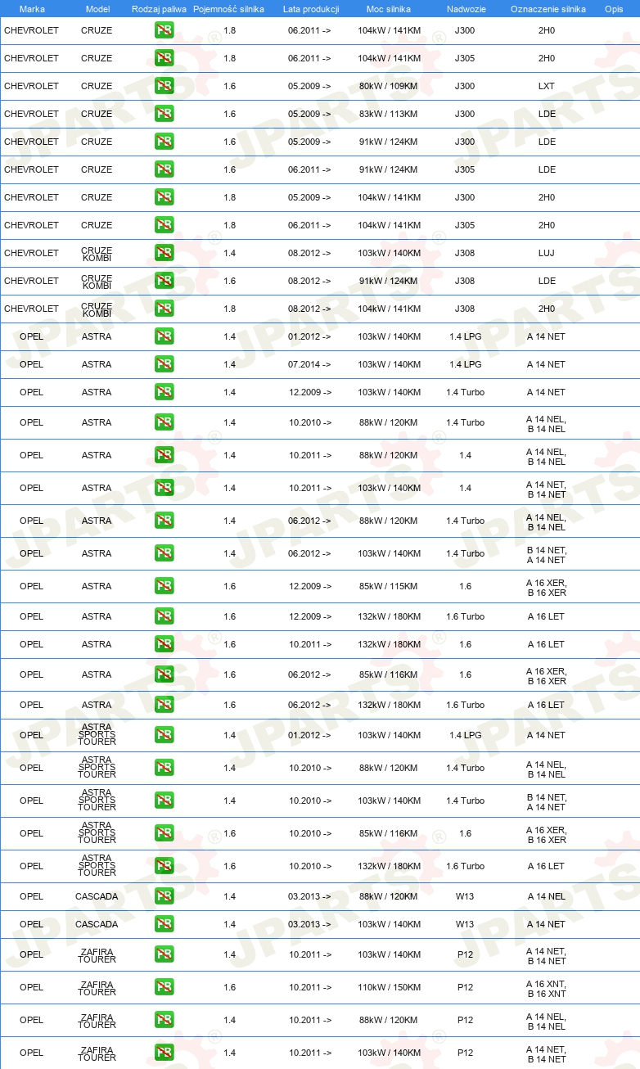640x1069 pixels.
Task: Click 132kW / 180KM in Astra 10.2011 row
Action: [x=389, y=644]
